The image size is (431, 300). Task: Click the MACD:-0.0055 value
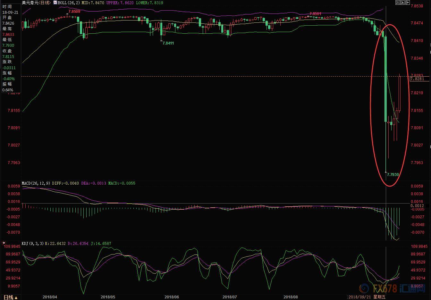click(122, 183)
